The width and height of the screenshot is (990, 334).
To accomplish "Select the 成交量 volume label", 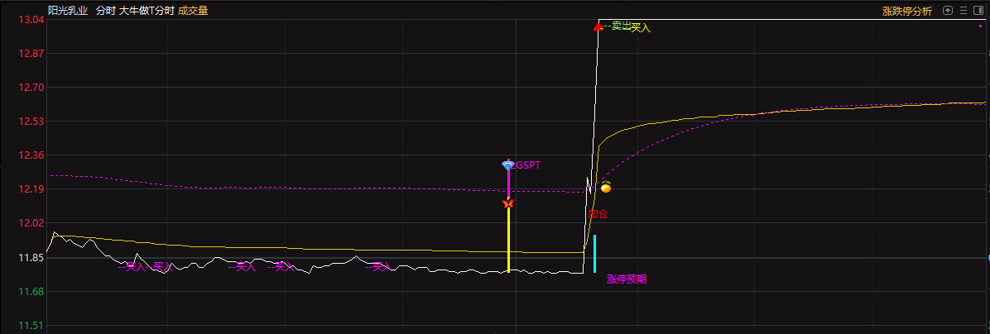I will (193, 11).
